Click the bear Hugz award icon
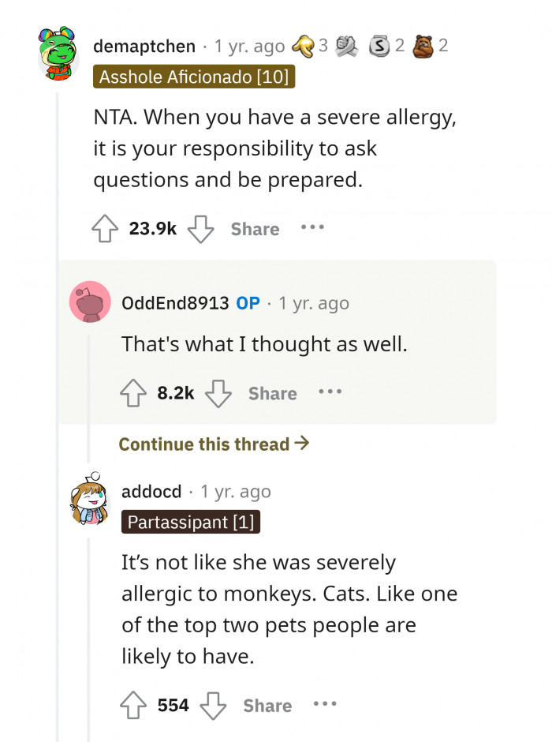Image resolution: width=552 pixels, height=742 pixels. (x=424, y=45)
